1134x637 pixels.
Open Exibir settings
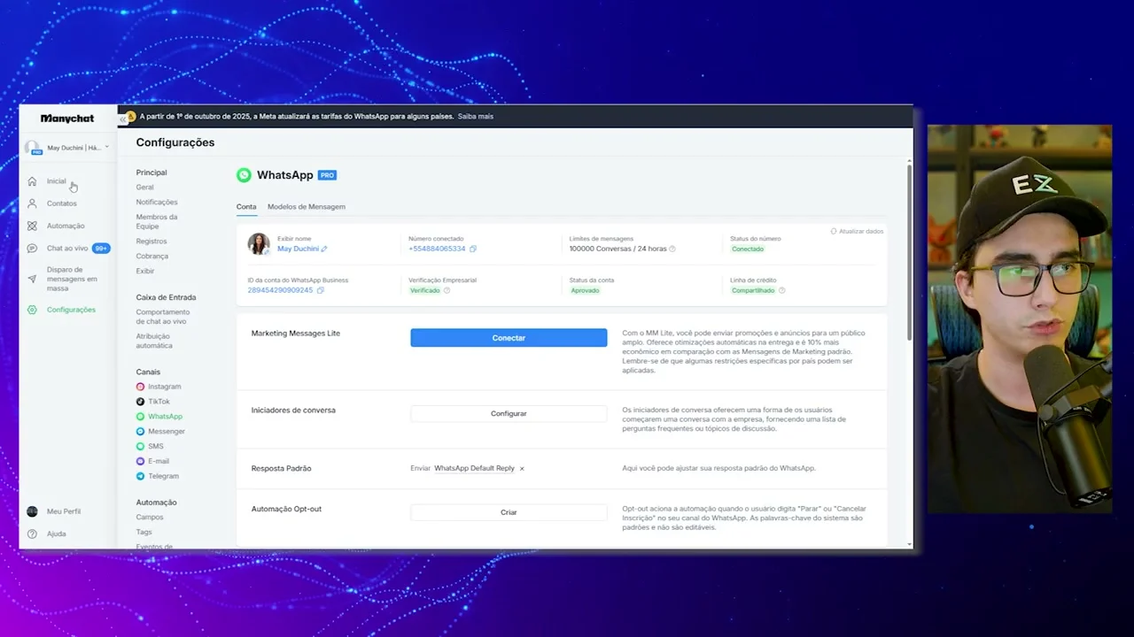point(145,271)
